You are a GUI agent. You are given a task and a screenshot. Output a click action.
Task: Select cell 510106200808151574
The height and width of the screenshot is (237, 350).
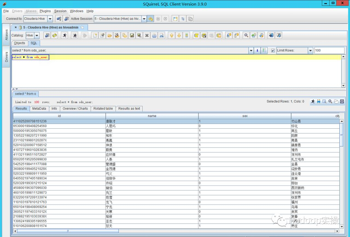point(59,226)
